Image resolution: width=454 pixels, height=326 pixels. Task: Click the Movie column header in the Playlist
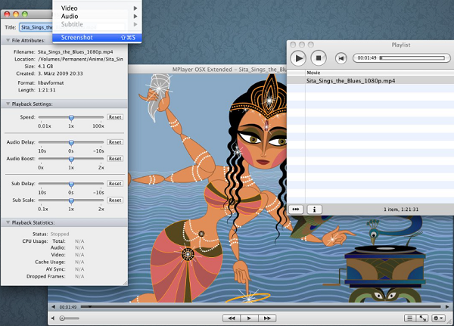click(380, 73)
